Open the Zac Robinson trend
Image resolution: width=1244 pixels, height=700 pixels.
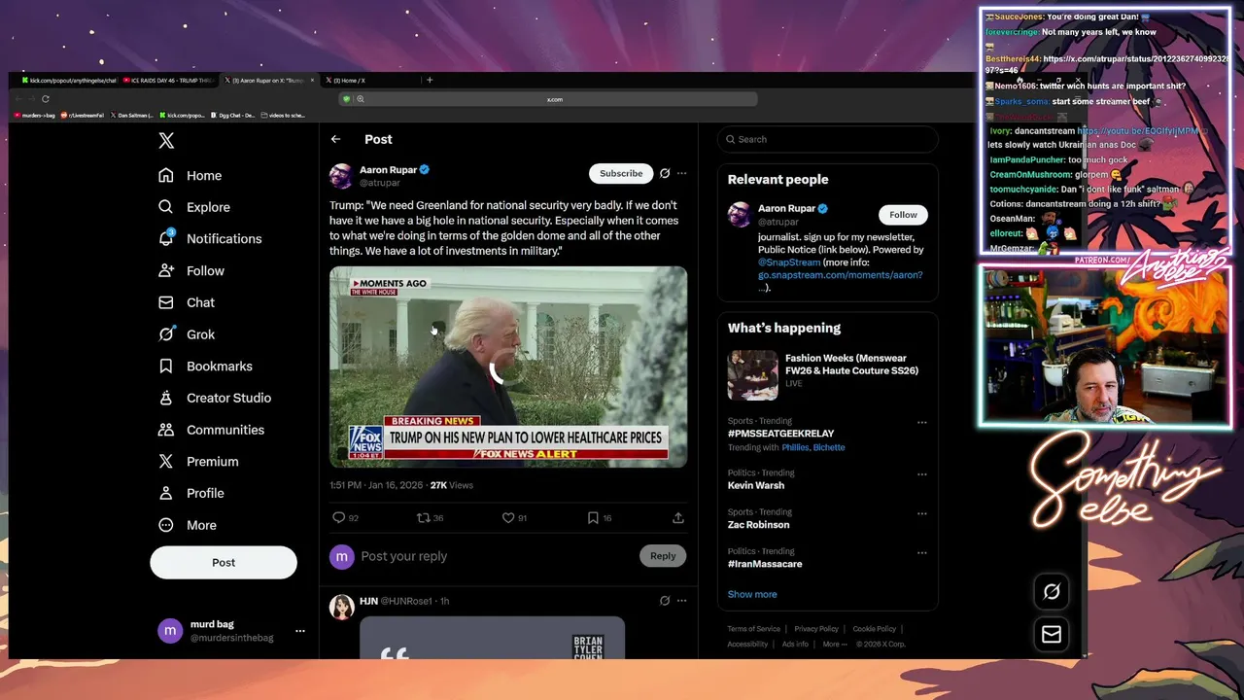tap(758, 524)
